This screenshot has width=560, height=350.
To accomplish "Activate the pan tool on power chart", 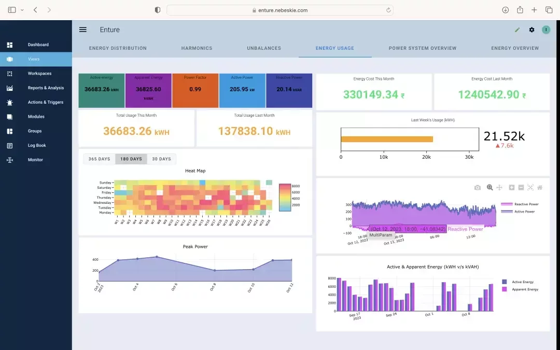I will pyautogui.click(x=499, y=188).
